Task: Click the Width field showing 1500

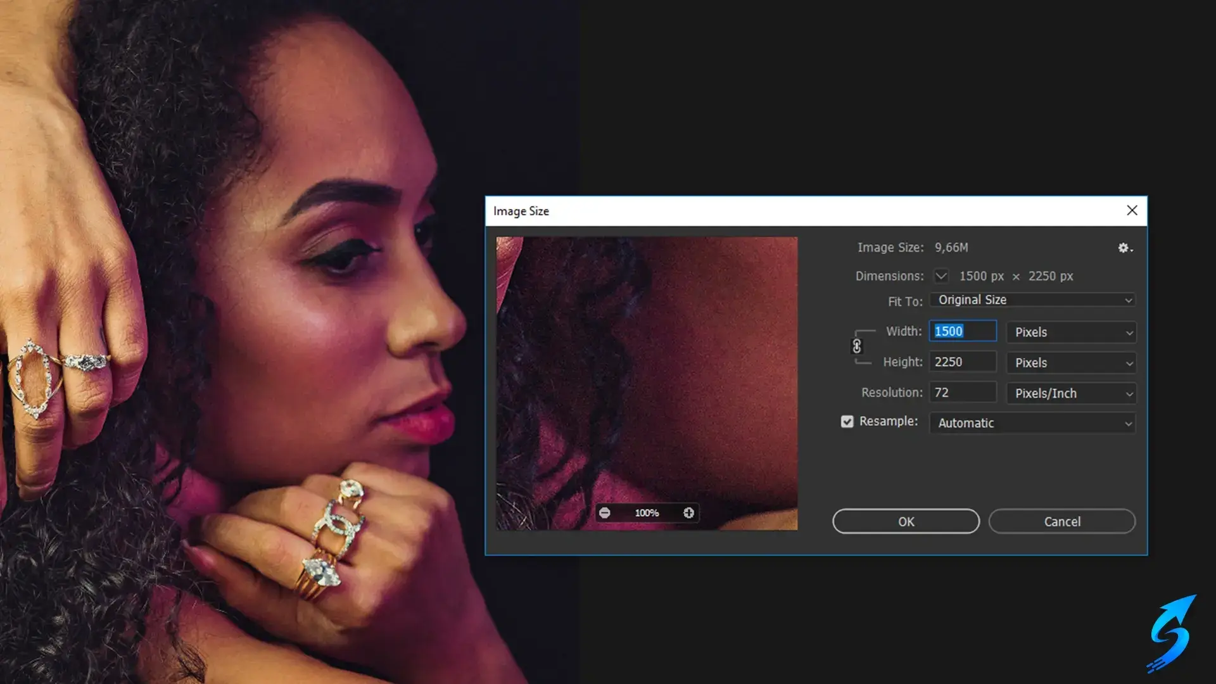Action: [962, 331]
